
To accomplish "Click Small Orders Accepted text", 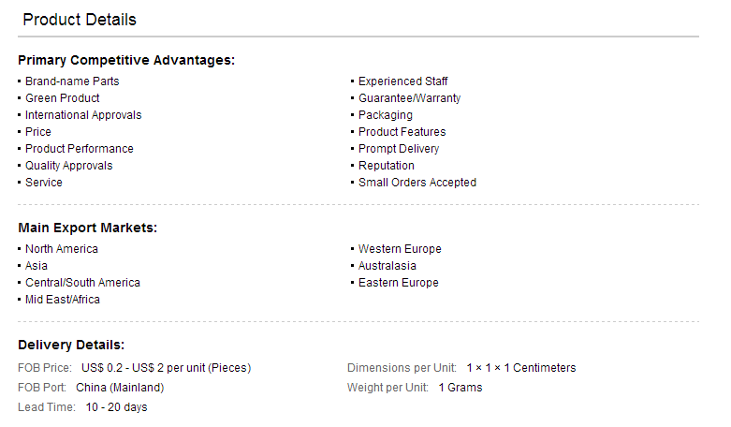I will [417, 183].
